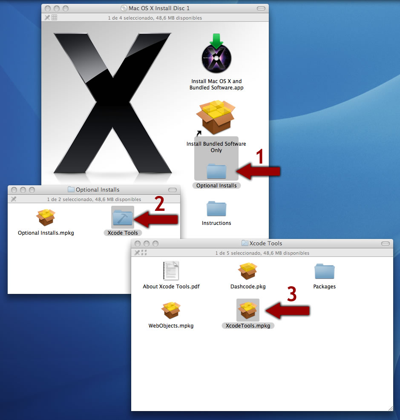Click the Xcode Tools window resize handle
400x420 pixels.
[x=390, y=408]
